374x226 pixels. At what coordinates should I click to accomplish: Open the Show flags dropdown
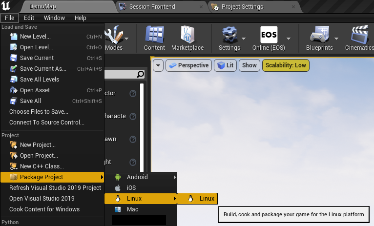(x=249, y=65)
